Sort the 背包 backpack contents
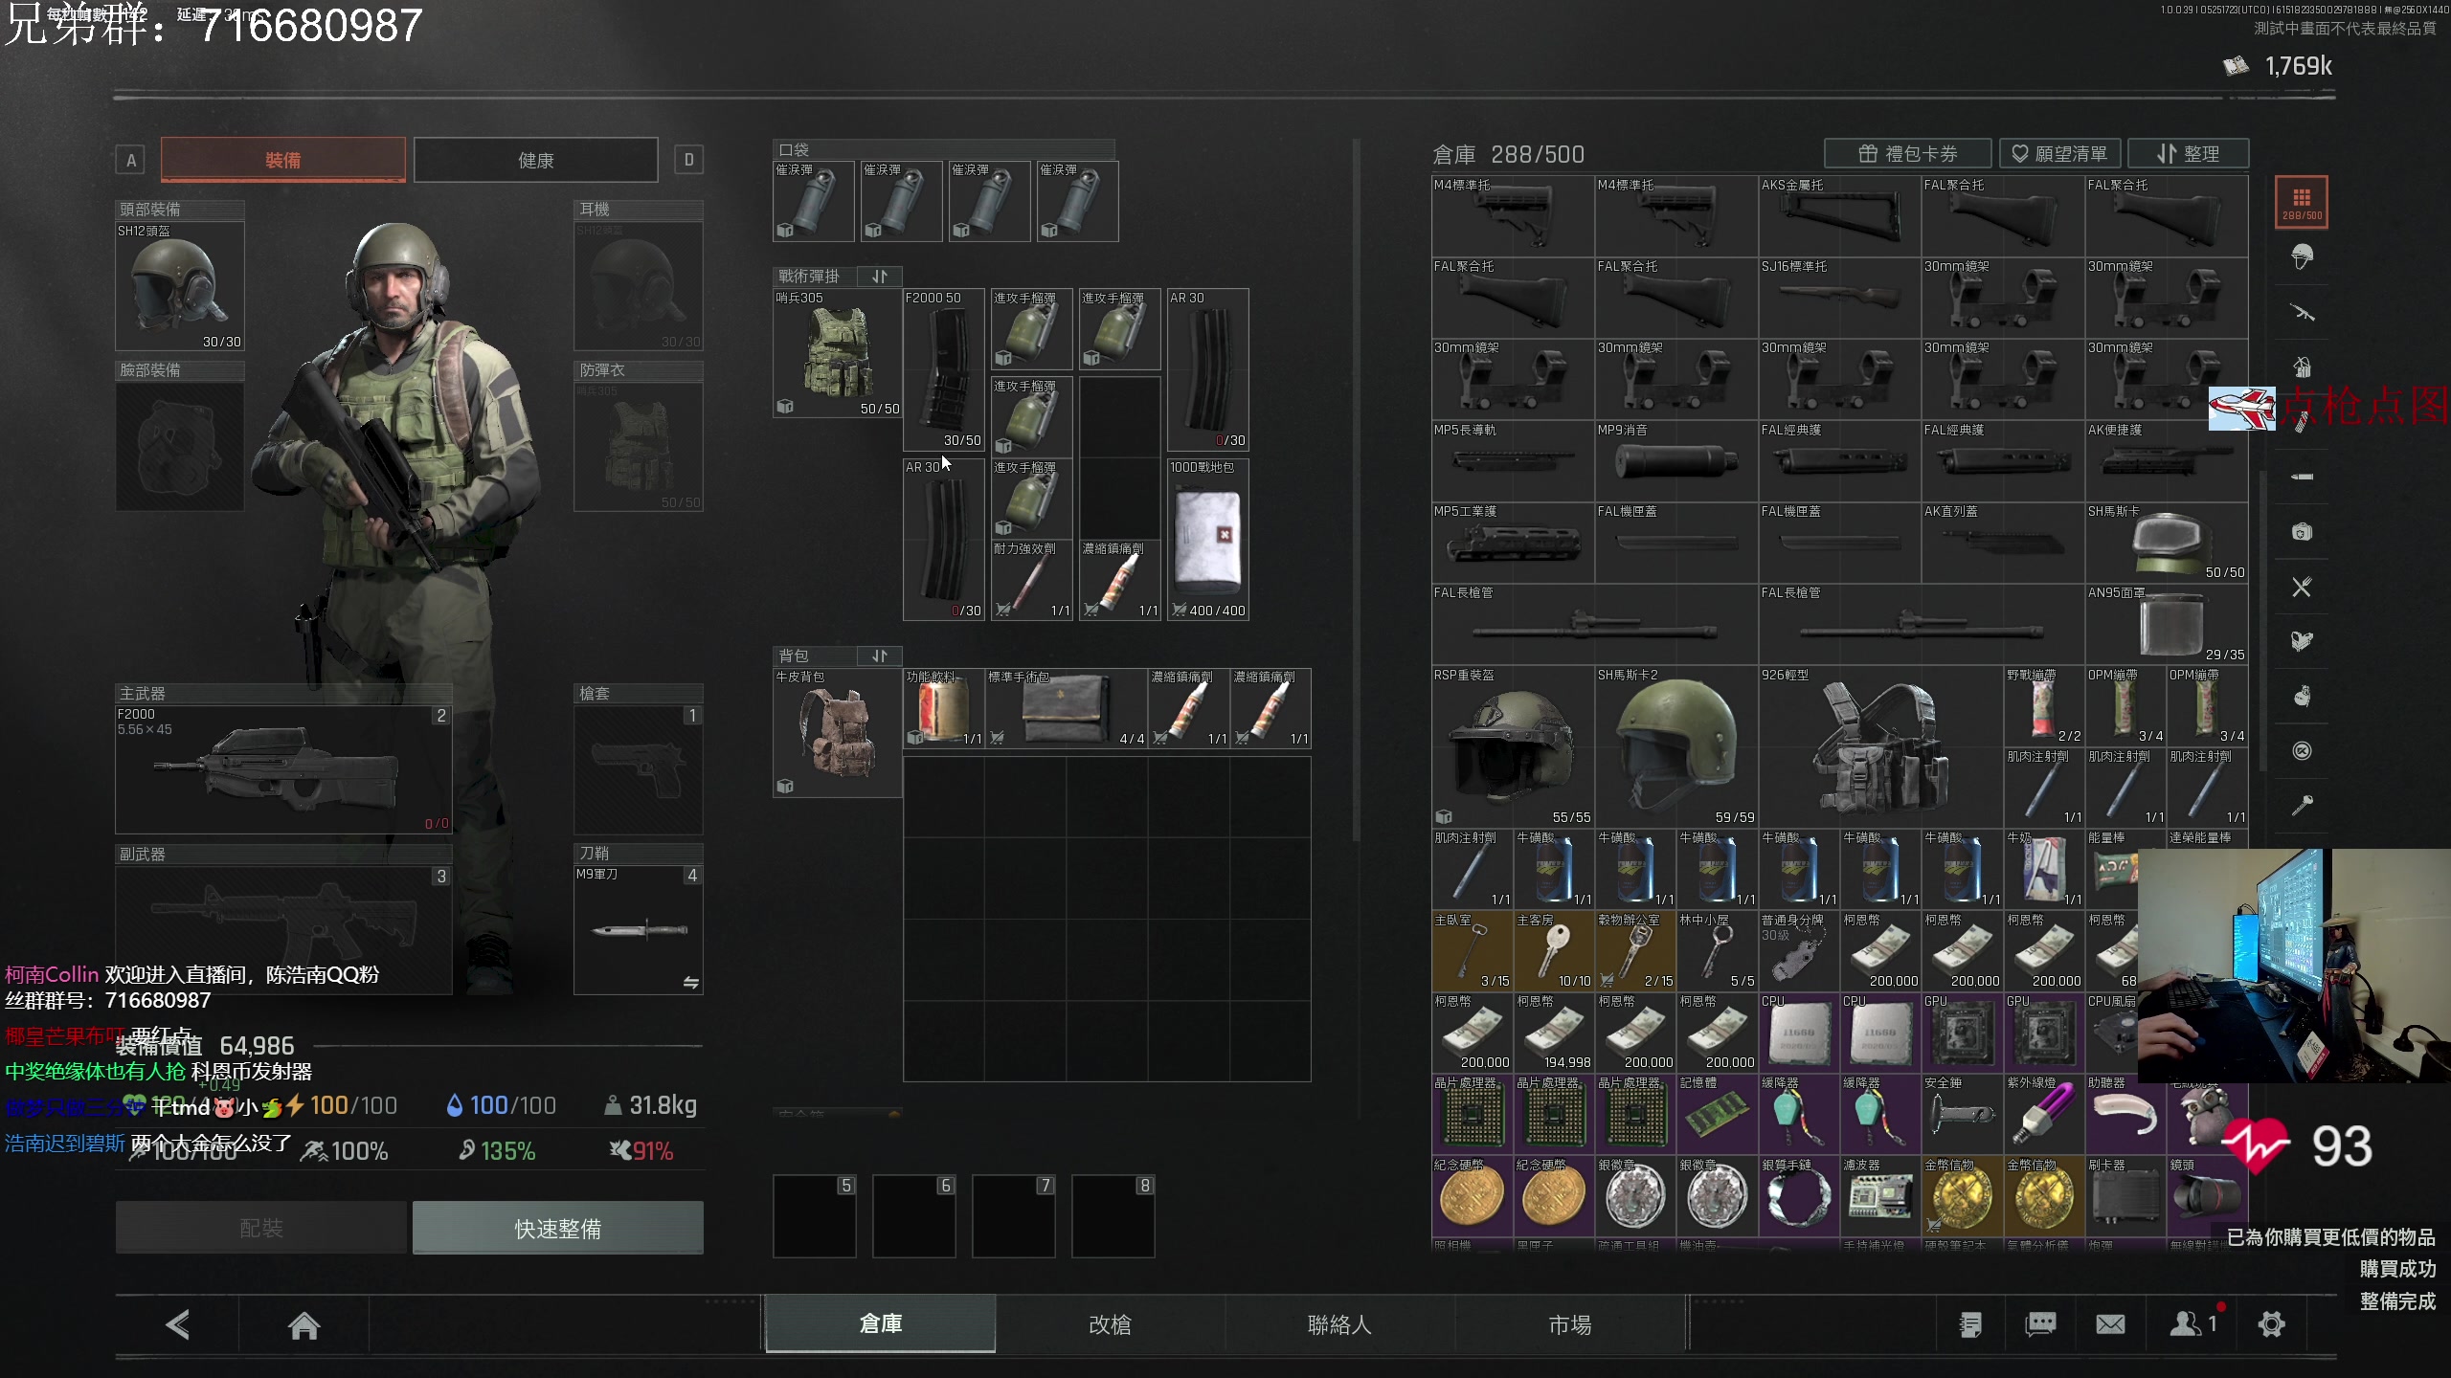Screen dimensions: 2451x1378 point(880,656)
